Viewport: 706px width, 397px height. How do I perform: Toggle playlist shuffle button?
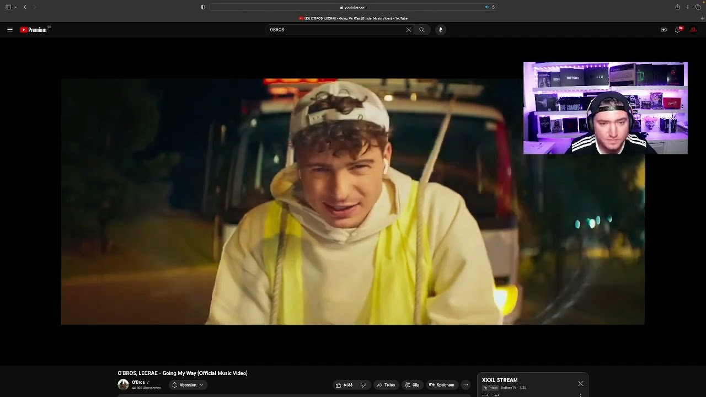496,395
